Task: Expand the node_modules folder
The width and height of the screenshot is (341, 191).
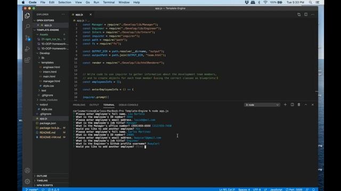Action: click(48, 100)
